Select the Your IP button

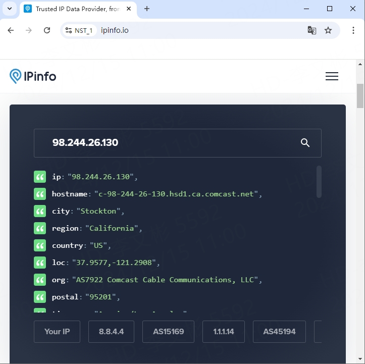pyautogui.click(x=57, y=332)
